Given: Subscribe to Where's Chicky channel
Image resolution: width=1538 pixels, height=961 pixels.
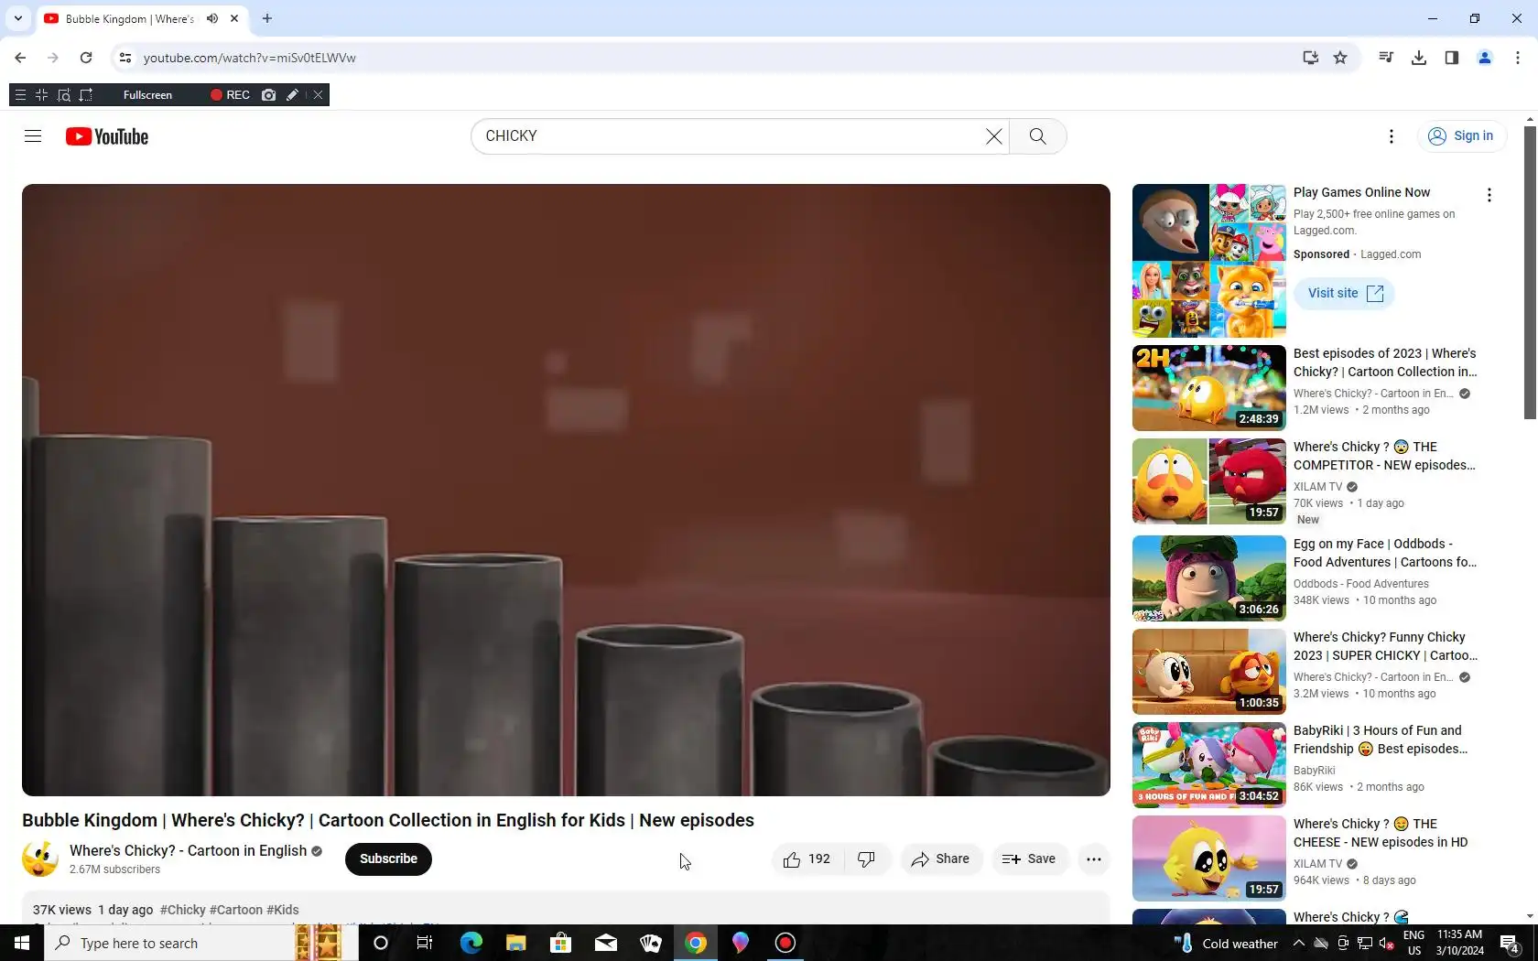Looking at the screenshot, I should click(388, 859).
